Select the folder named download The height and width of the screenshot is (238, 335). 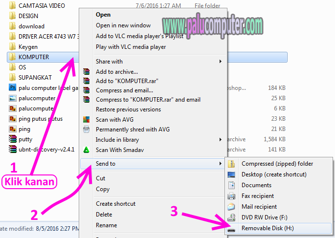point(31,26)
